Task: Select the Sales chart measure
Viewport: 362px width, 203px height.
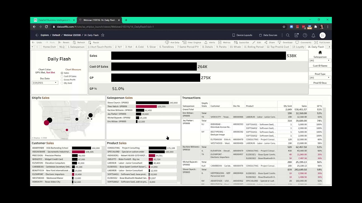Action: pos(62,73)
